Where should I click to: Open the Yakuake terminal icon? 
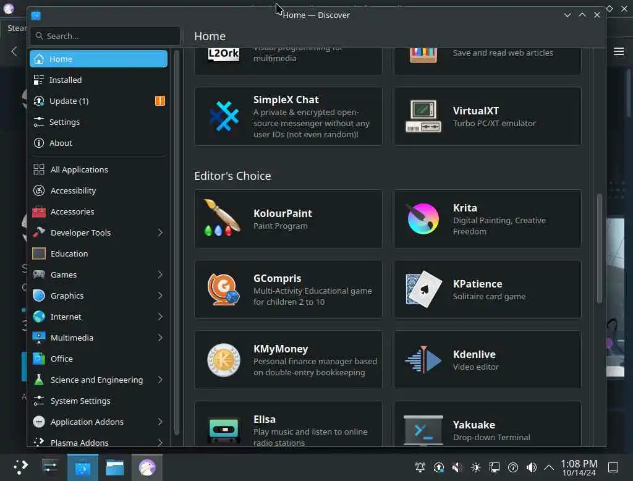point(423,430)
